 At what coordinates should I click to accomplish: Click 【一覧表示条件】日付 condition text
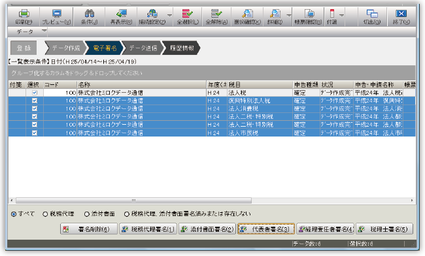click(x=72, y=61)
